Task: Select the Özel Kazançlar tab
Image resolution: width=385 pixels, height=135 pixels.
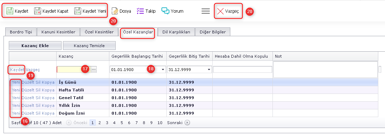Action: pyautogui.click(x=138, y=32)
